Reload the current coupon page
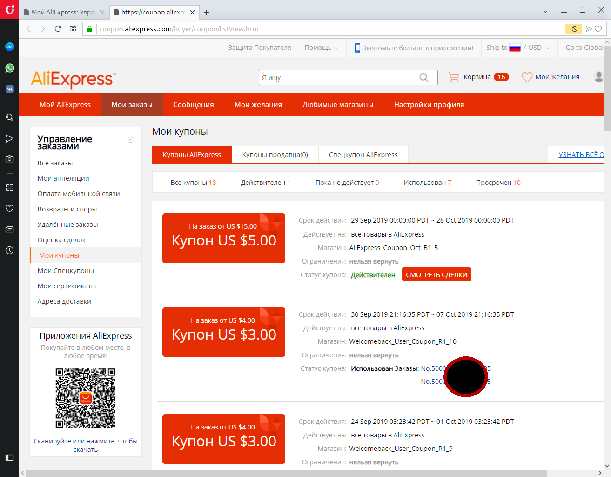The image size is (611, 477). [58, 29]
